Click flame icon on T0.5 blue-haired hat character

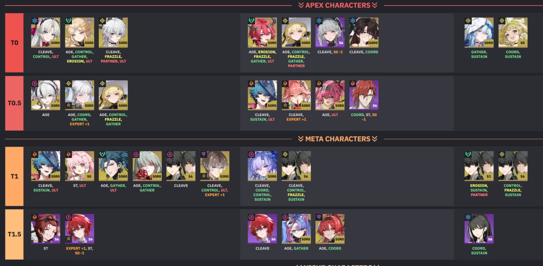(252, 84)
